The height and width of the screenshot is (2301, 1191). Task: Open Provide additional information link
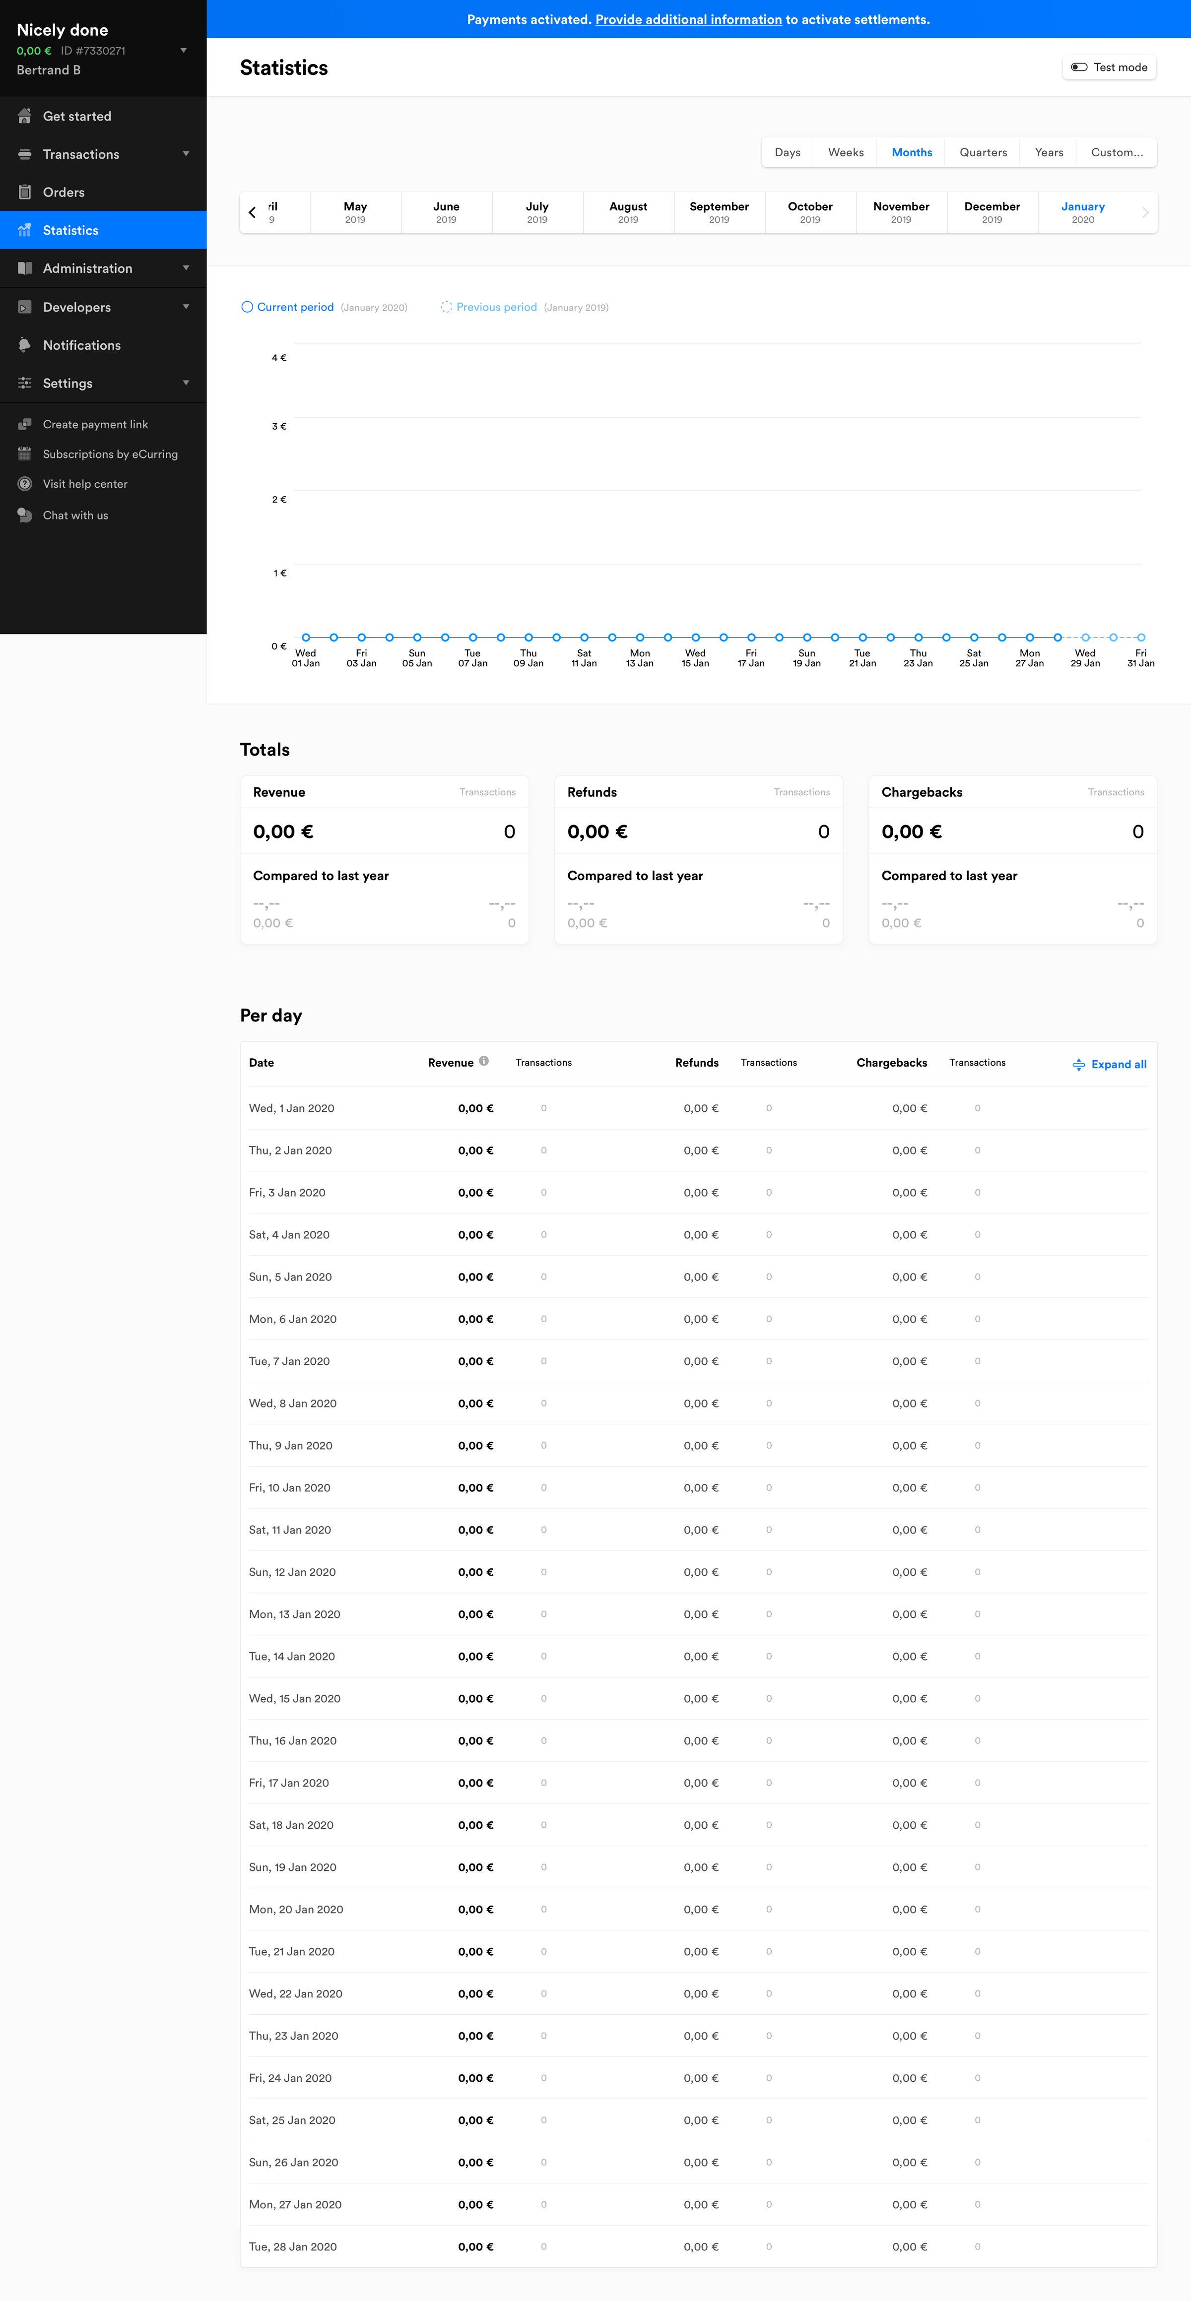688,20
